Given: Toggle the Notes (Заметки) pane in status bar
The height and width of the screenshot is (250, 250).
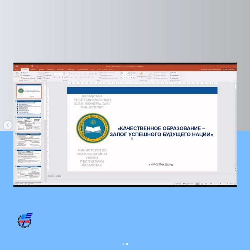Looking at the screenshot, I should pyautogui.click(x=177, y=184).
